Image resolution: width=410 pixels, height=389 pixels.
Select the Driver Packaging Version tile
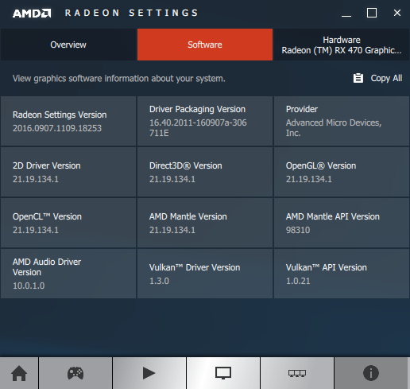(x=205, y=121)
